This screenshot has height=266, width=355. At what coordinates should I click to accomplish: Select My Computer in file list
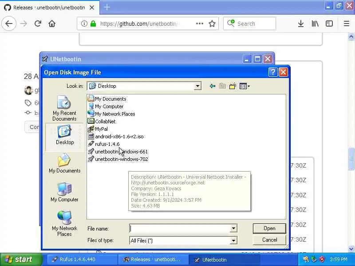tap(106, 106)
